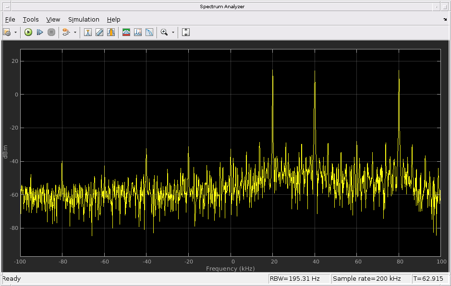Open the Tools menu
The width and height of the screenshot is (451, 286).
pyautogui.click(x=31, y=20)
